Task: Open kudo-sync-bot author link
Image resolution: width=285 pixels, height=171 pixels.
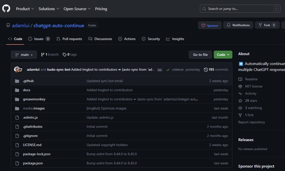Action: point(59,69)
